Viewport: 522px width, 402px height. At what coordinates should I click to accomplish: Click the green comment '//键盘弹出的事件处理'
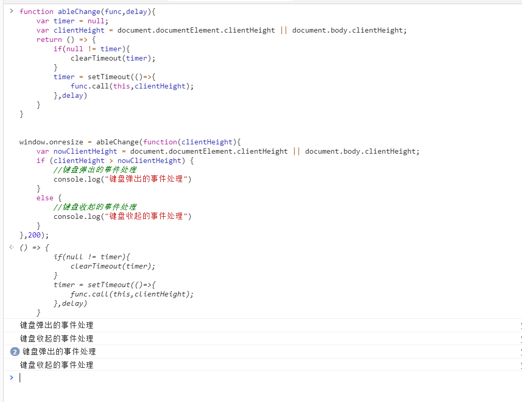point(95,170)
